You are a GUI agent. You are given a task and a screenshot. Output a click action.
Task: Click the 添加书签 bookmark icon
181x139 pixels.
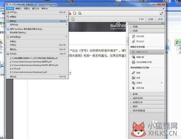(x=133, y=36)
